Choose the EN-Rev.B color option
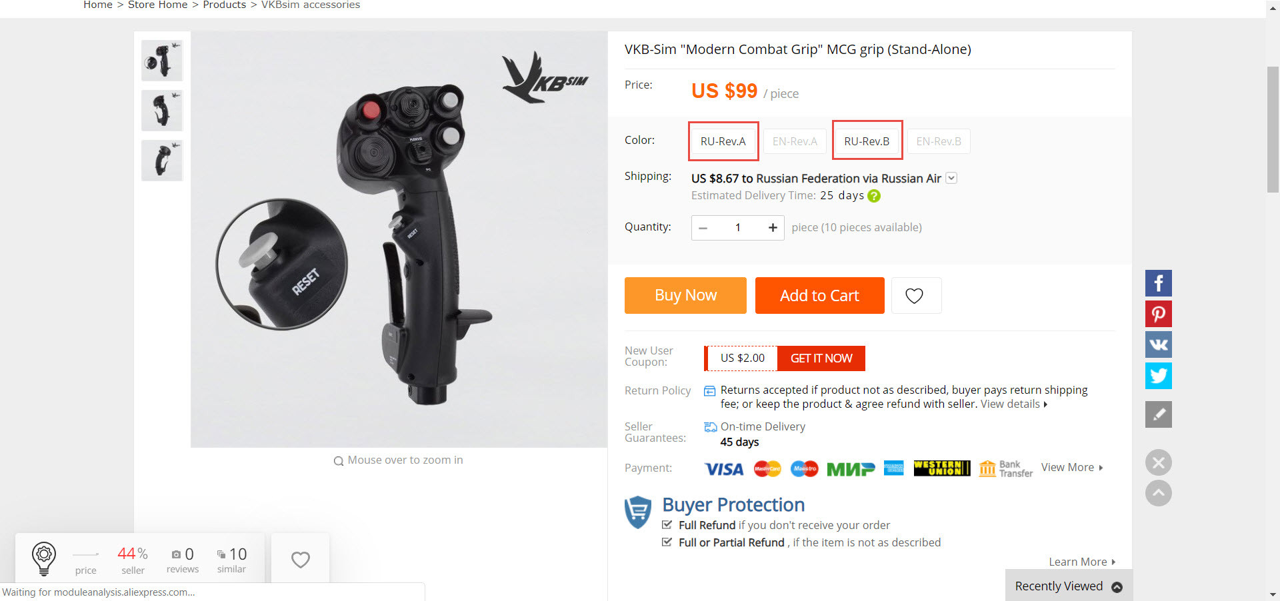 pyautogui.click(x=939, y=141)
